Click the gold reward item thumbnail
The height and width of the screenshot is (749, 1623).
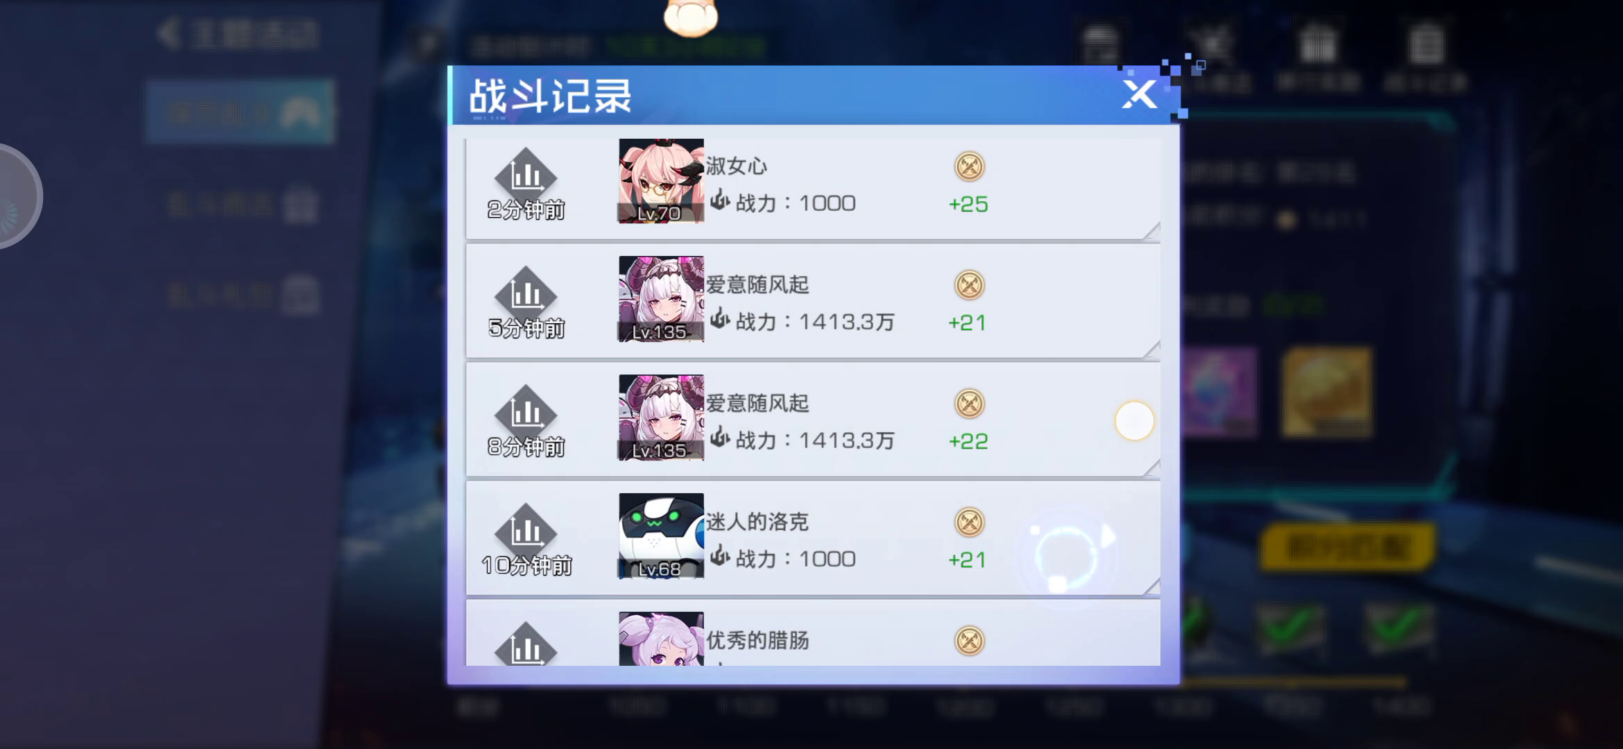(x=1326, y=393)
